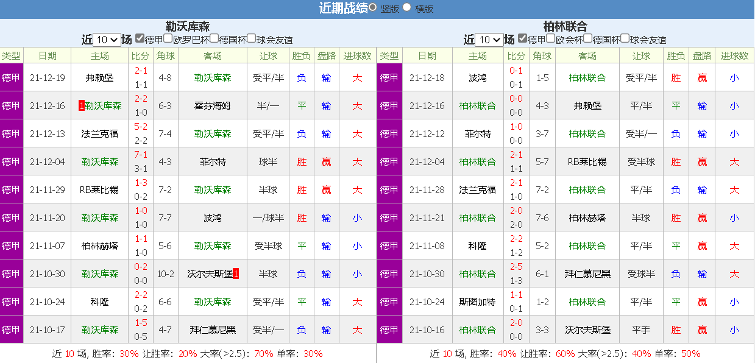Viewport: 755px width, 363px height.
Task: Select the 横版 layout radio button
Action: point(407,8)
